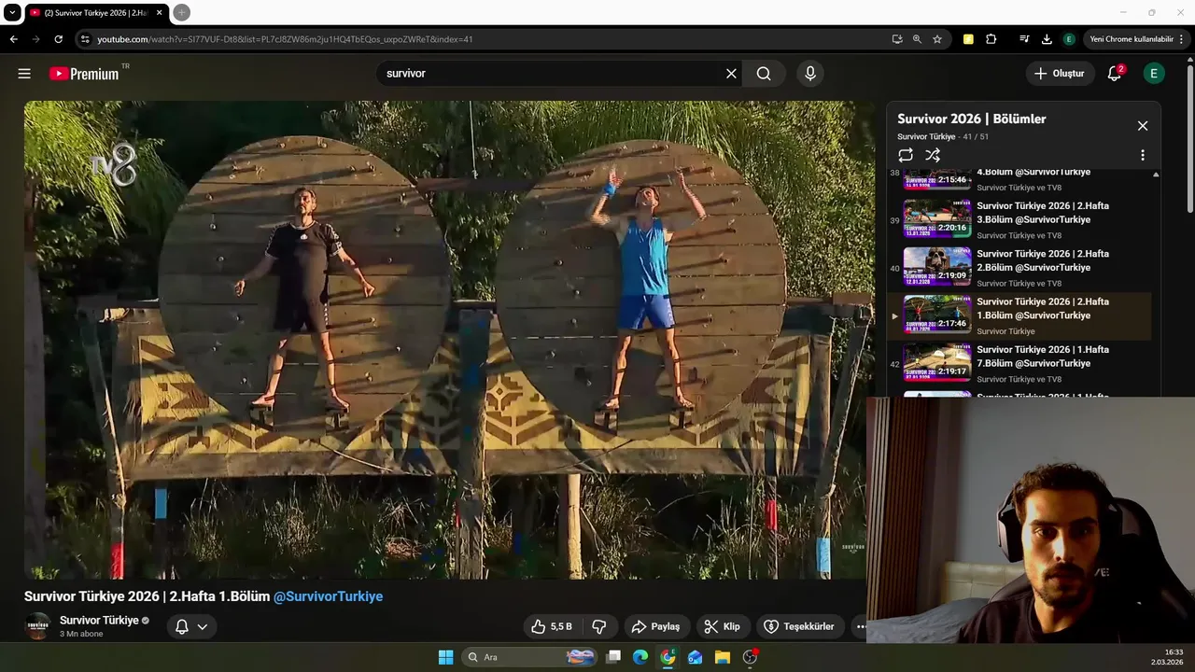
Task: Go to YouTube Premium home logo
Action: click(x=84, y=74)
